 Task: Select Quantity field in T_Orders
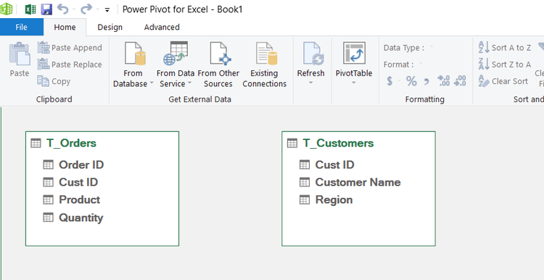81,218
